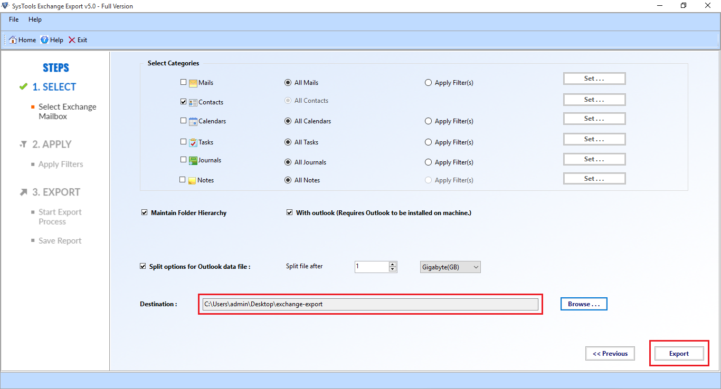Click the Export button

(679, 354)
